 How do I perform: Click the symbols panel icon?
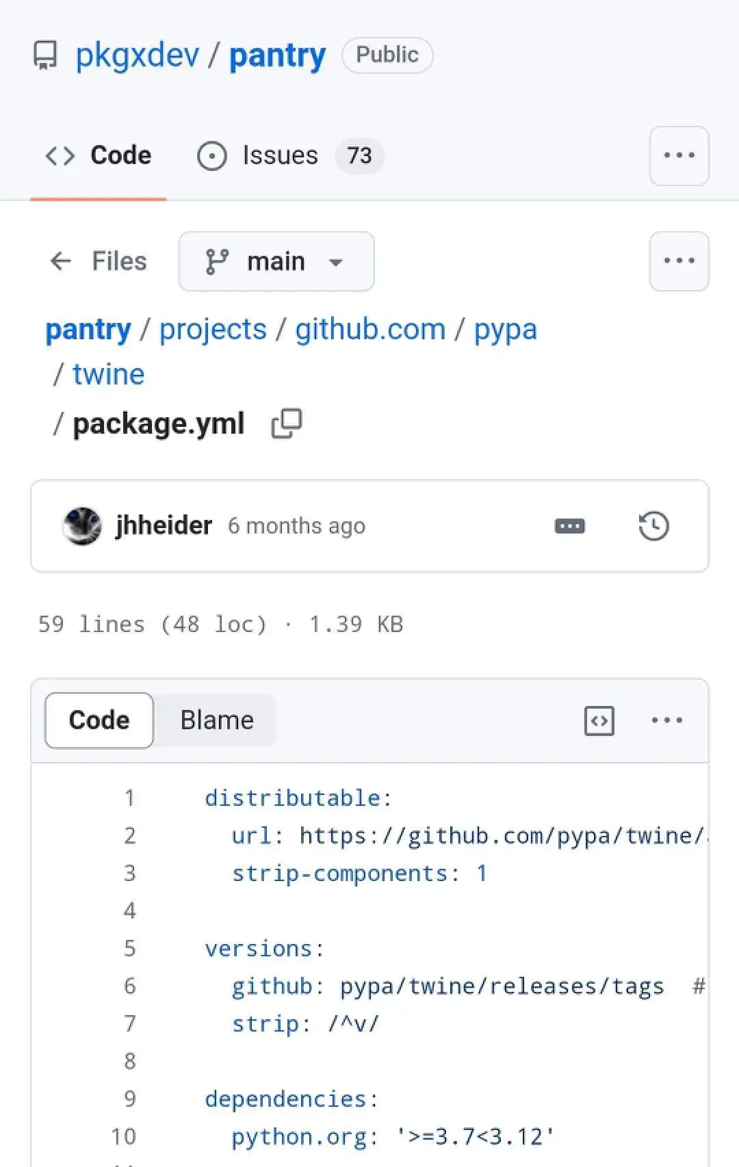599,720
